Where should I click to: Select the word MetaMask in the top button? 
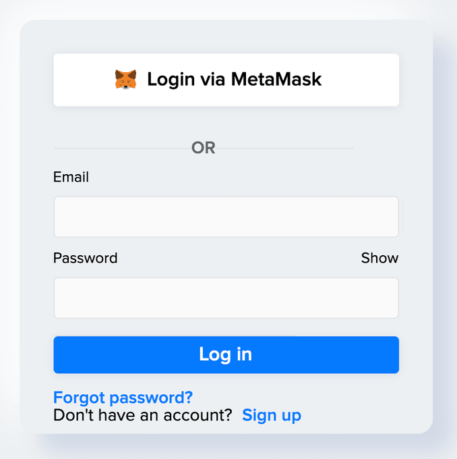tap(276, 80)
